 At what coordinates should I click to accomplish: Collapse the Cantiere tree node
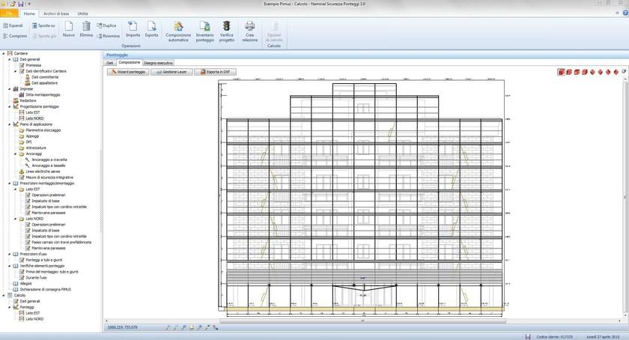tap(4, 54)
